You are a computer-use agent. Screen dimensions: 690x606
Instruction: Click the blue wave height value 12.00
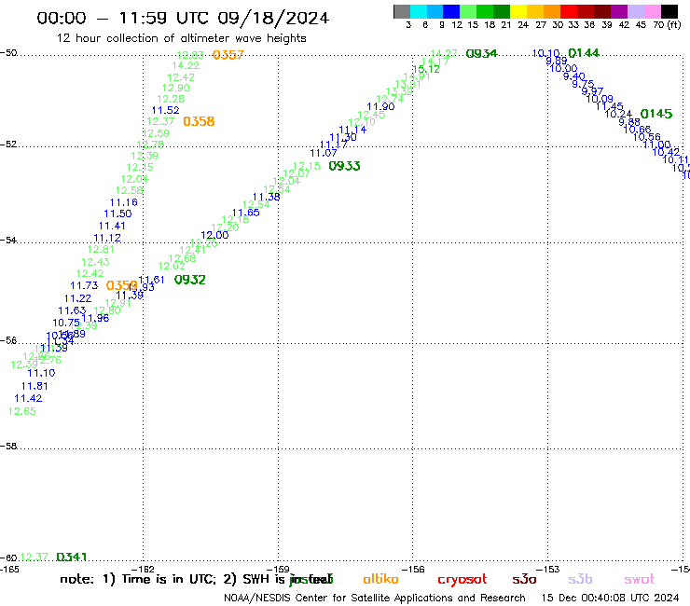(x=214, y=235)
